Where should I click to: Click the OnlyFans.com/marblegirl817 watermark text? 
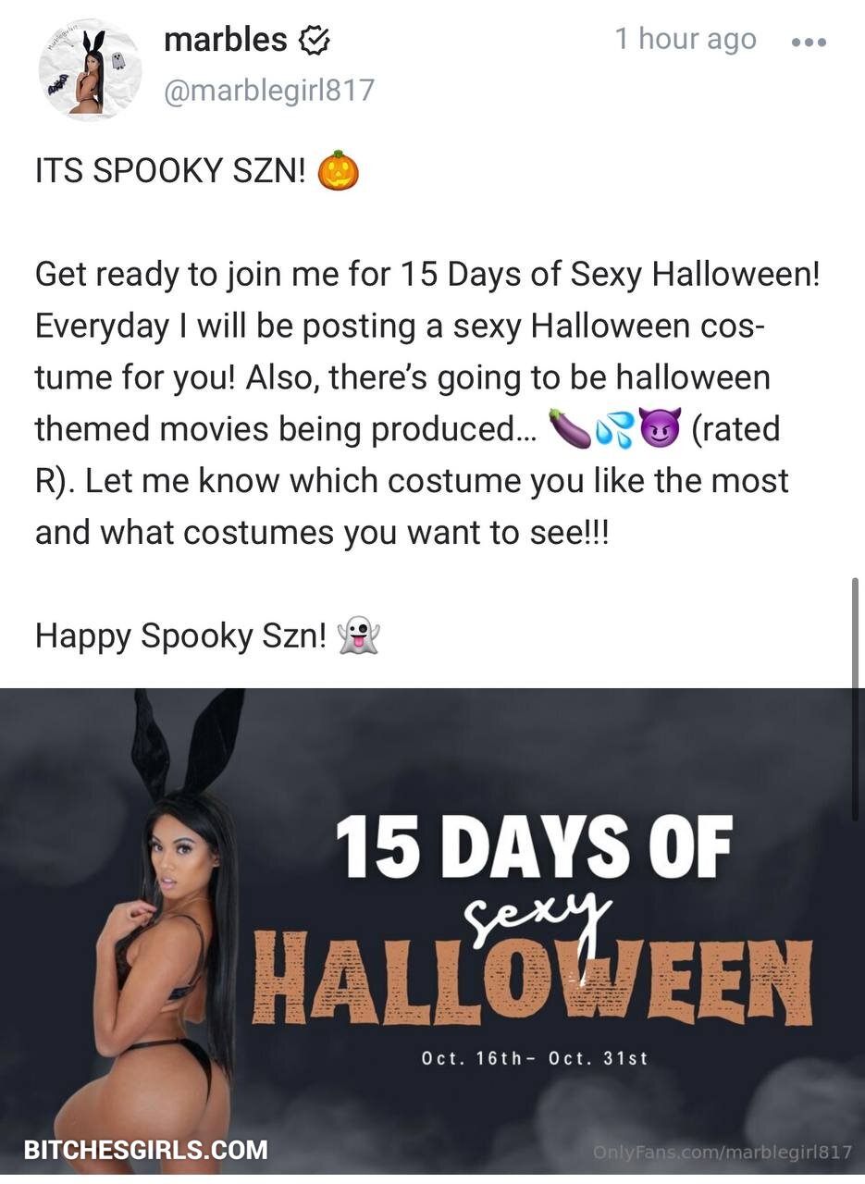pos(722,1152)
